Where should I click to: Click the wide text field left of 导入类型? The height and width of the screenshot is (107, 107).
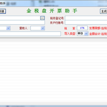(30, 34)
